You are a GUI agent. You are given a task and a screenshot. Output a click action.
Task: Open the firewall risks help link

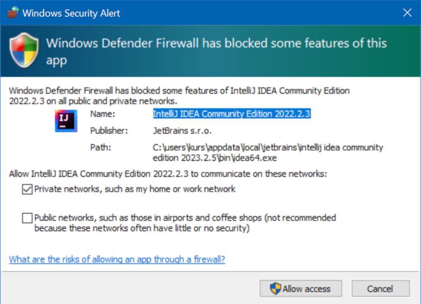tap(117, 259)
